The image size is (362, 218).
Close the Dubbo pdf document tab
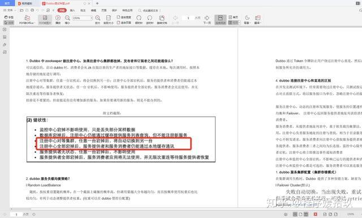[x=89, y=3]
